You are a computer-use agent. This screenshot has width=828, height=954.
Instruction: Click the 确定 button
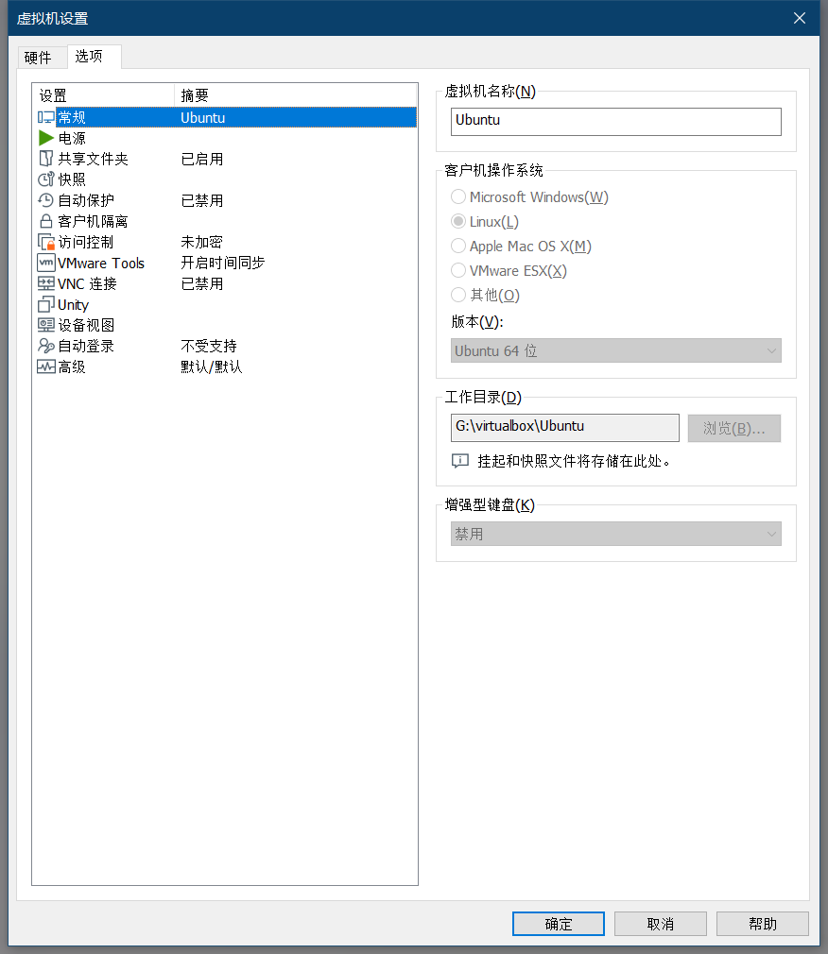pos(559,924)
